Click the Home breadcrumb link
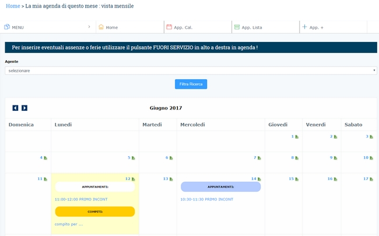Screen dimensions: 379x236 [x=12, y=6]
